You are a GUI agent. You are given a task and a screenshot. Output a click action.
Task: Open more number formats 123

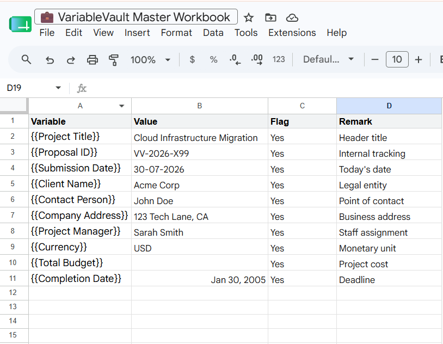(279, 59)
